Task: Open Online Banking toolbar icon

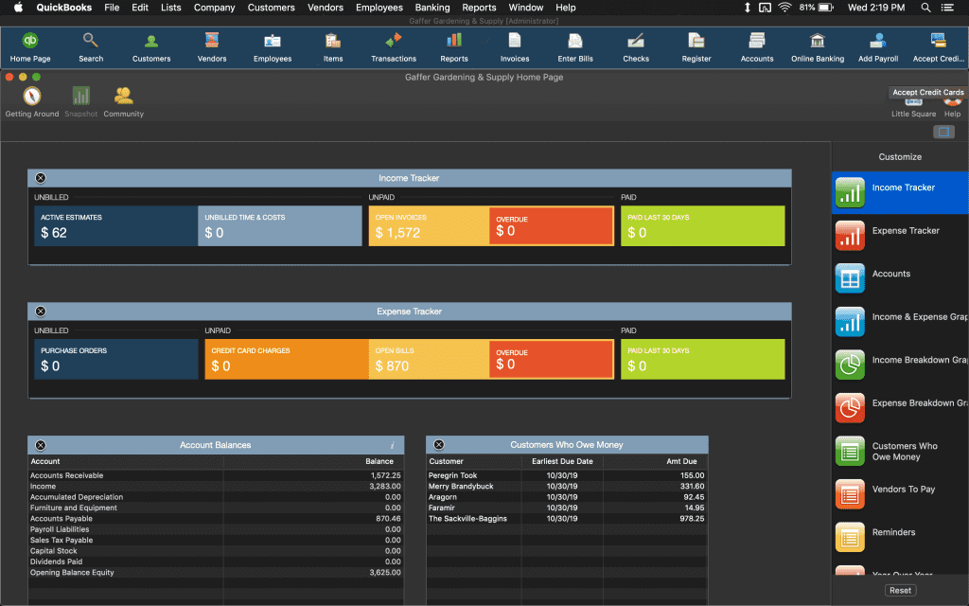Action: click(818, 47)
